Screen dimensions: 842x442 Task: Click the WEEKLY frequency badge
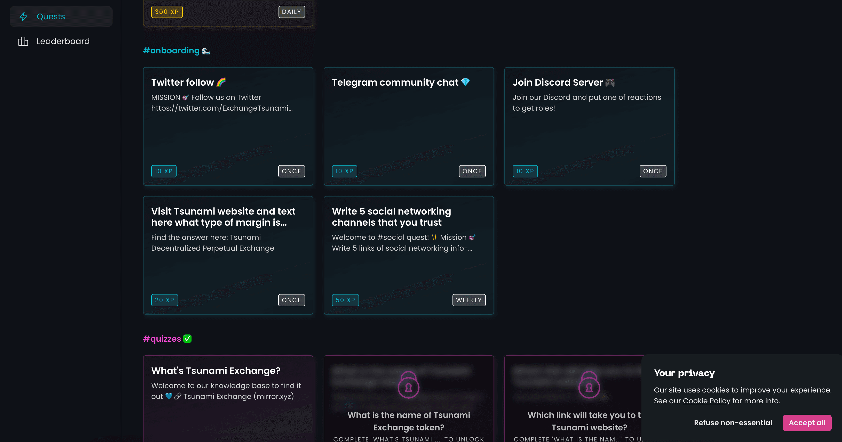(x=469, y=300)
